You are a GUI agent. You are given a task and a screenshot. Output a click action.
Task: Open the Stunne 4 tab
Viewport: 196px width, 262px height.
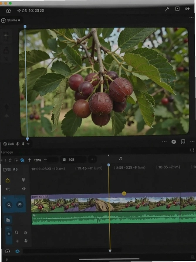[x=10, y=20]
